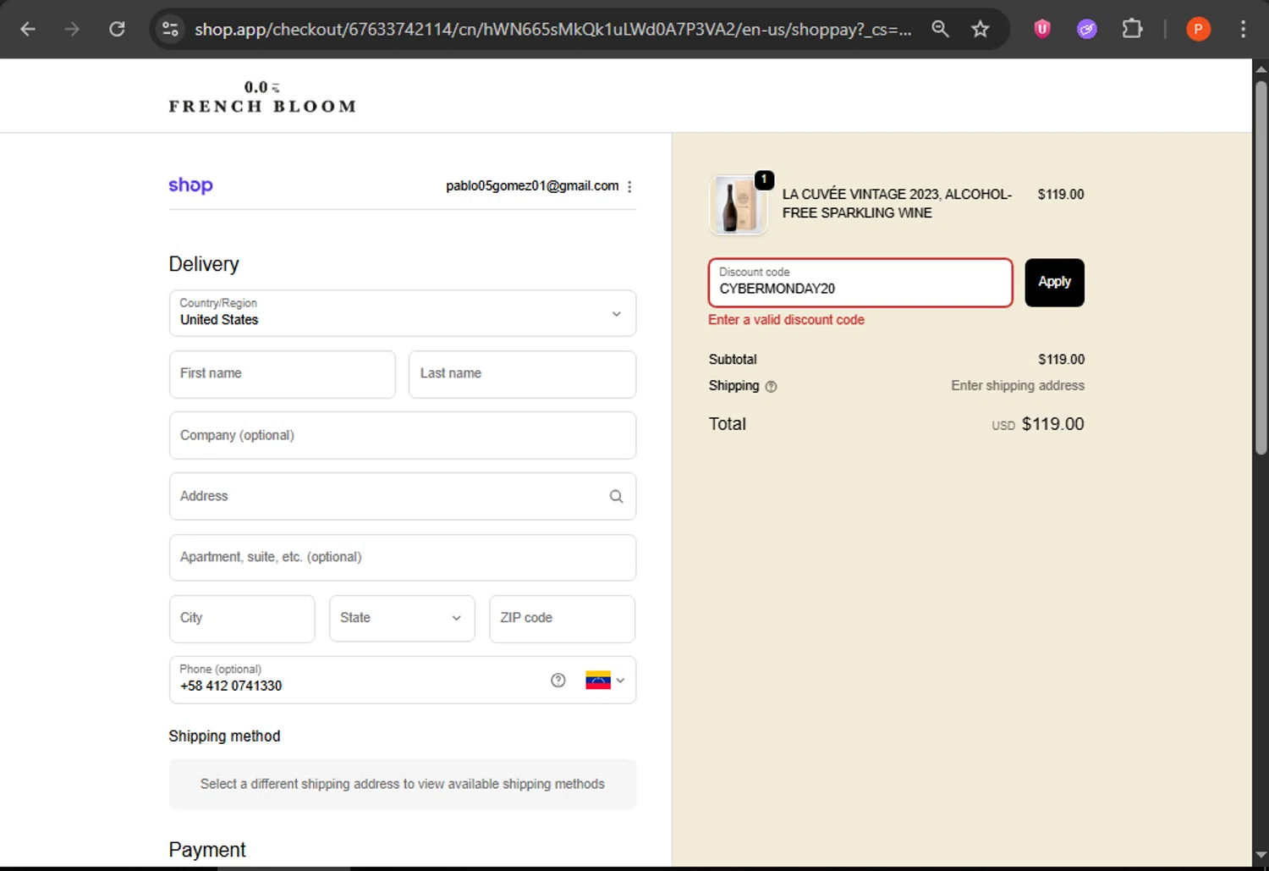Click the French Bloom logo

262,97
